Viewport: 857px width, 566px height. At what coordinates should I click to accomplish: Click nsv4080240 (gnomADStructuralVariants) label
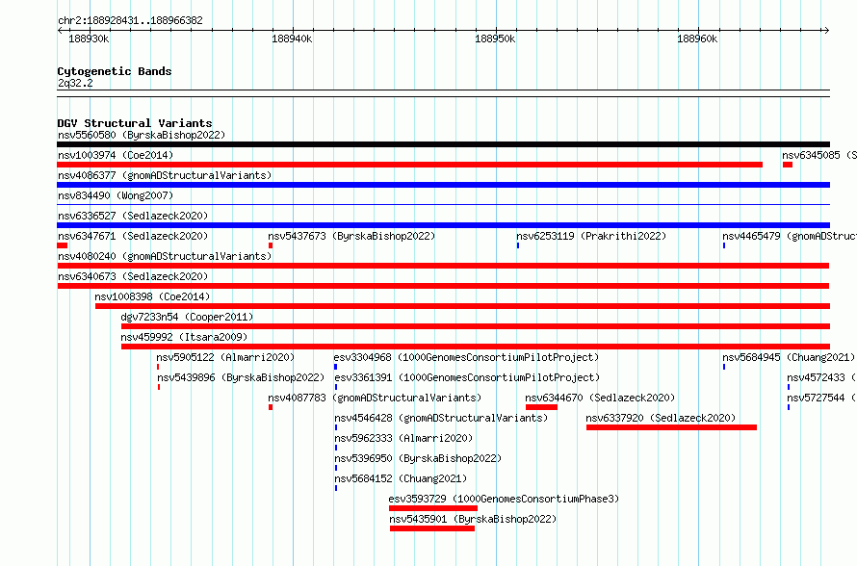coord(165,256)
